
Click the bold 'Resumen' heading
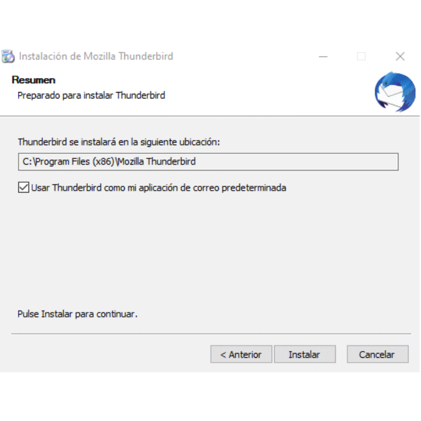(x=34, y=80)
